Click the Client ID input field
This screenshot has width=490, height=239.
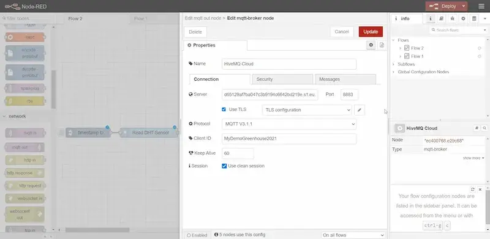(x=289, y=139)
